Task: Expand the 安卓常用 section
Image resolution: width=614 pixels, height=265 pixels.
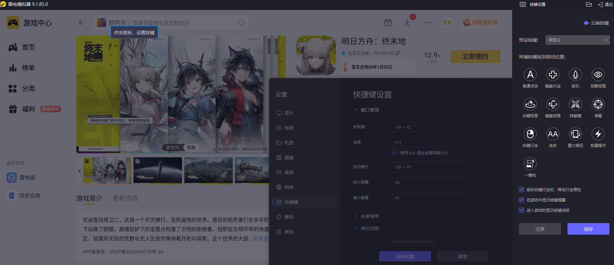Action: click(x=356, y=216)
